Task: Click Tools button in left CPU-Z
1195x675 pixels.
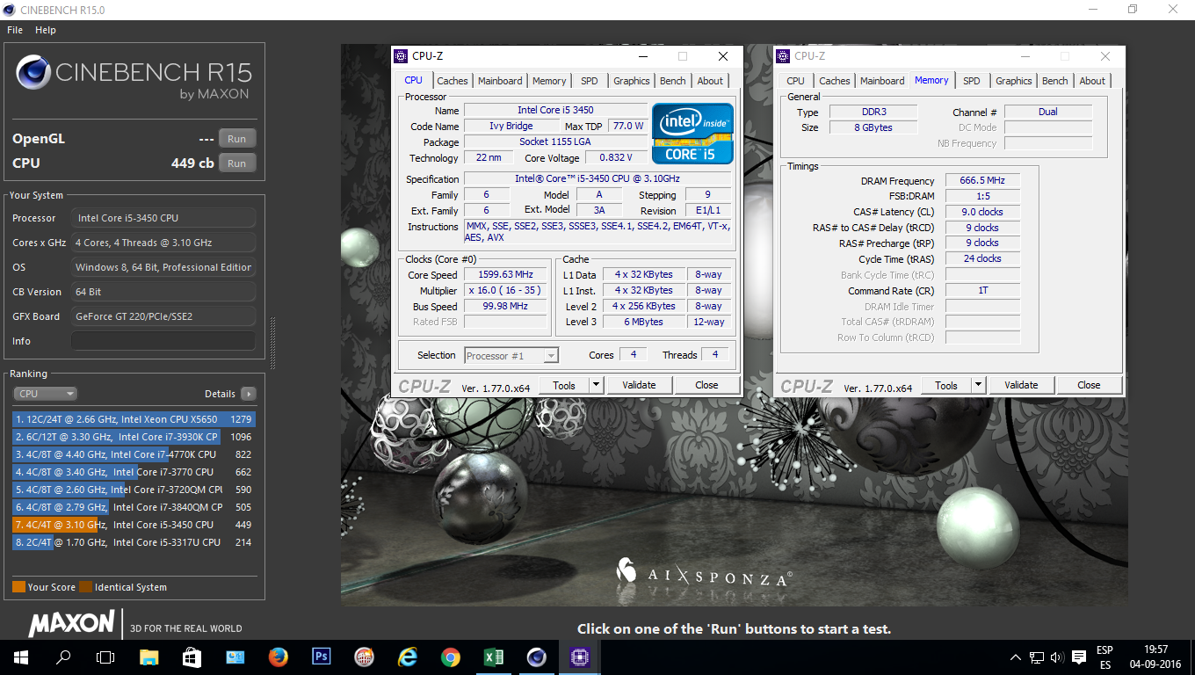Action: pos(564,385)
